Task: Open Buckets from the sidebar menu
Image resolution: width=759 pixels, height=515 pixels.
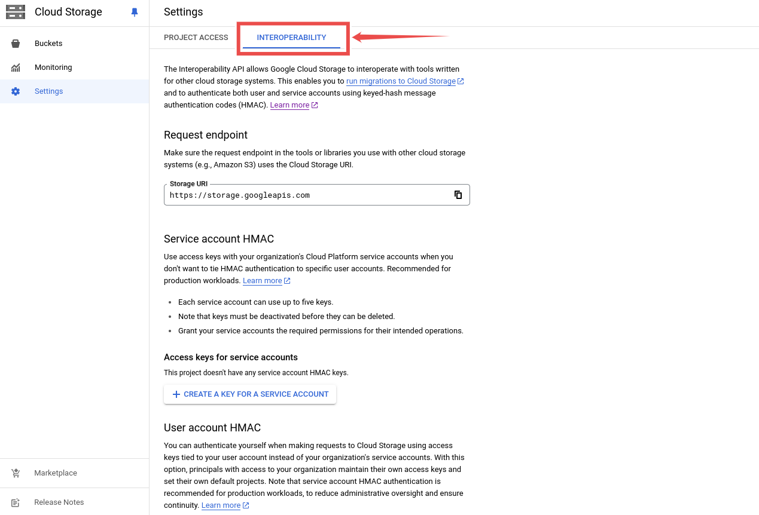Action: [48, 44]
